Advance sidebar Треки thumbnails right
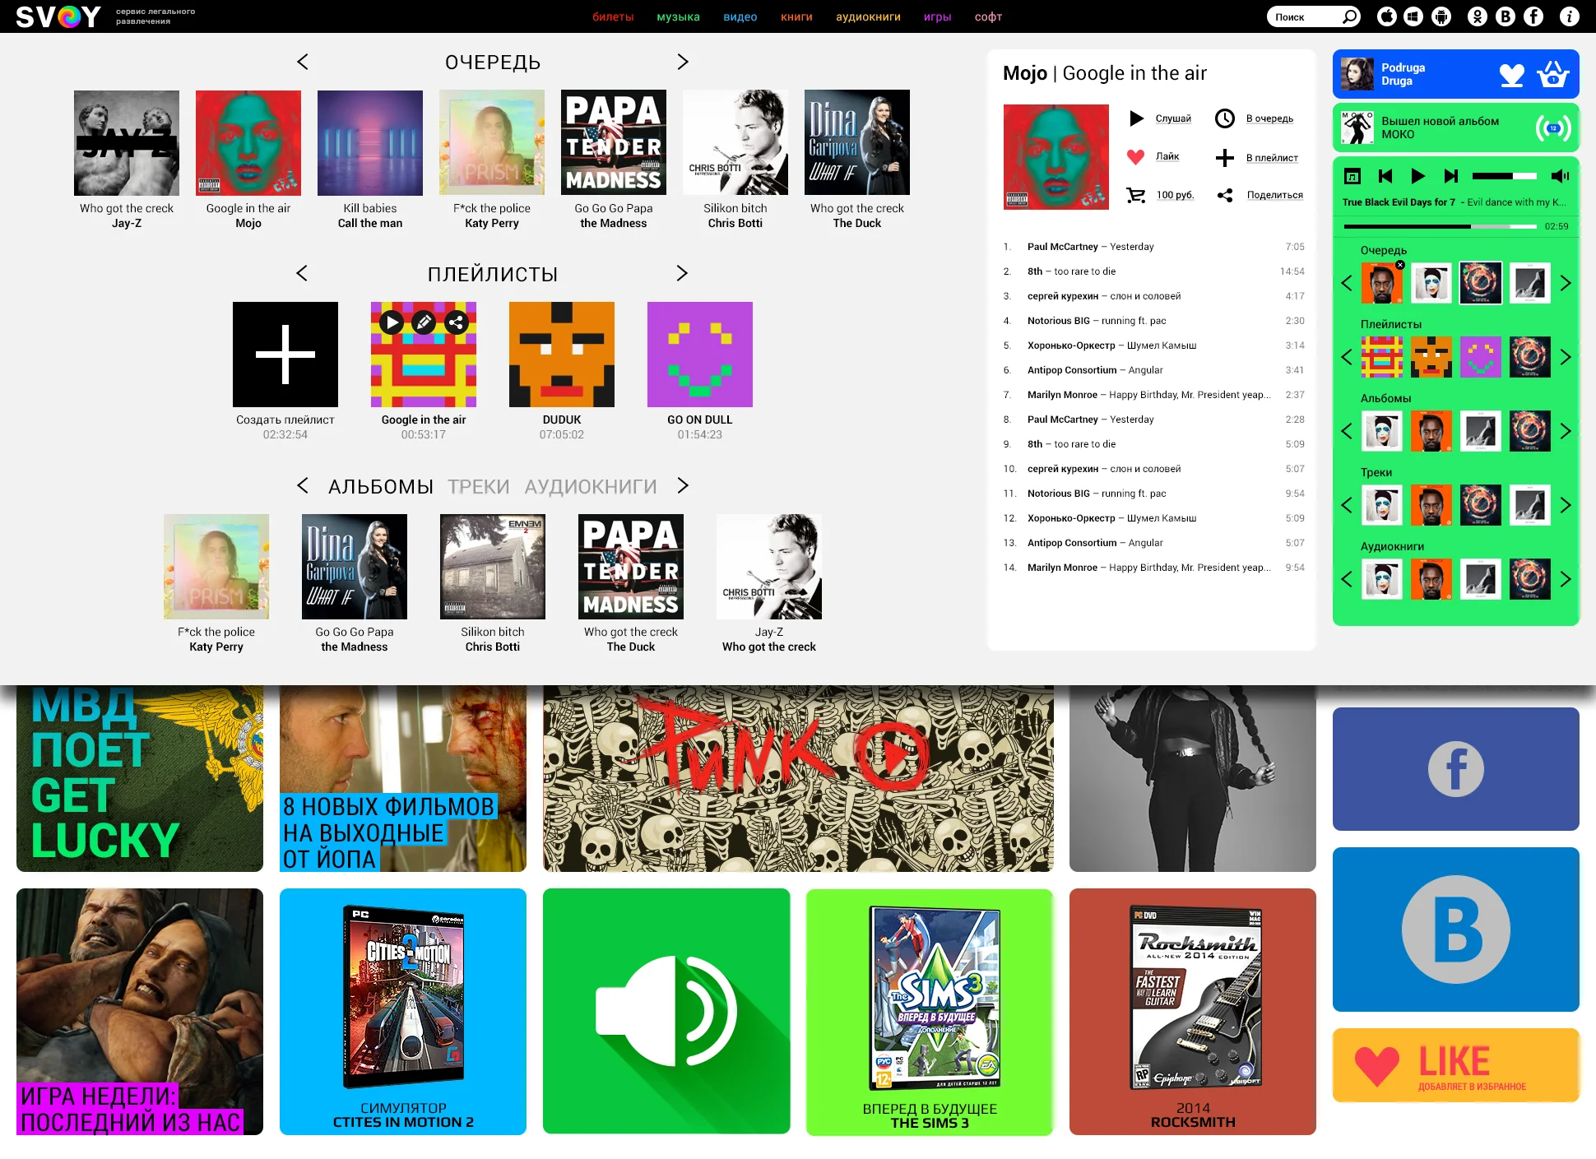The image size is (1596, 1159). (x=1566, y=505)
